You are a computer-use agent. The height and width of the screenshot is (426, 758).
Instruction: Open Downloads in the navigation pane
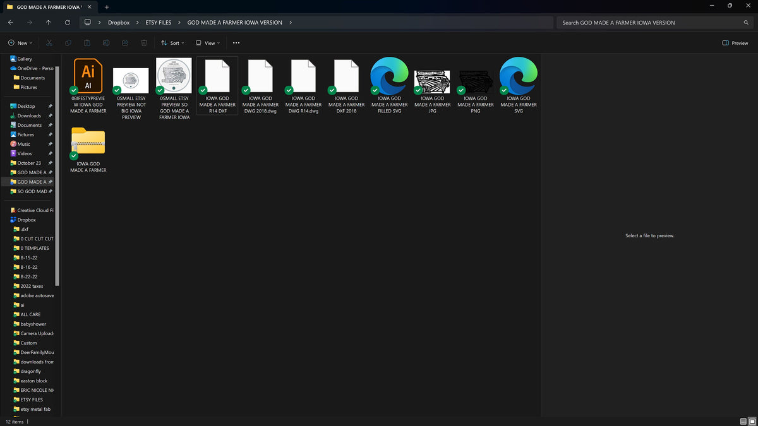[30, 115]
